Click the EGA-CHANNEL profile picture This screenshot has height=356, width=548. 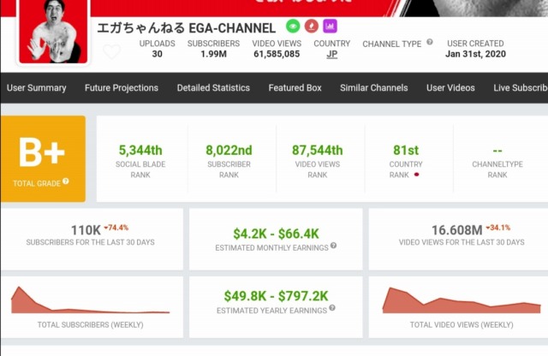[53, 32]
